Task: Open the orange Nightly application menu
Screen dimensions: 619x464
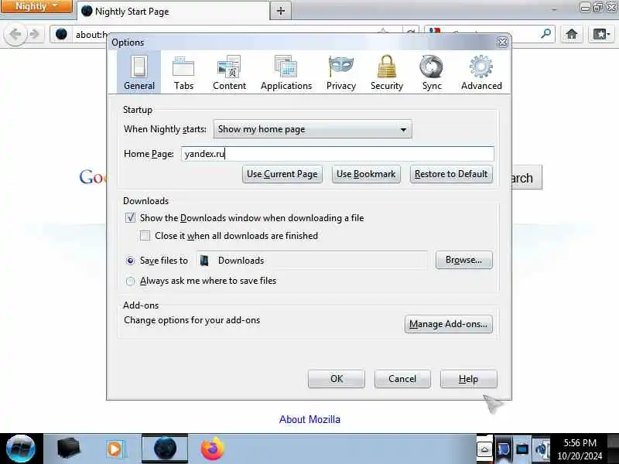Action: click(x=36, y=6)
